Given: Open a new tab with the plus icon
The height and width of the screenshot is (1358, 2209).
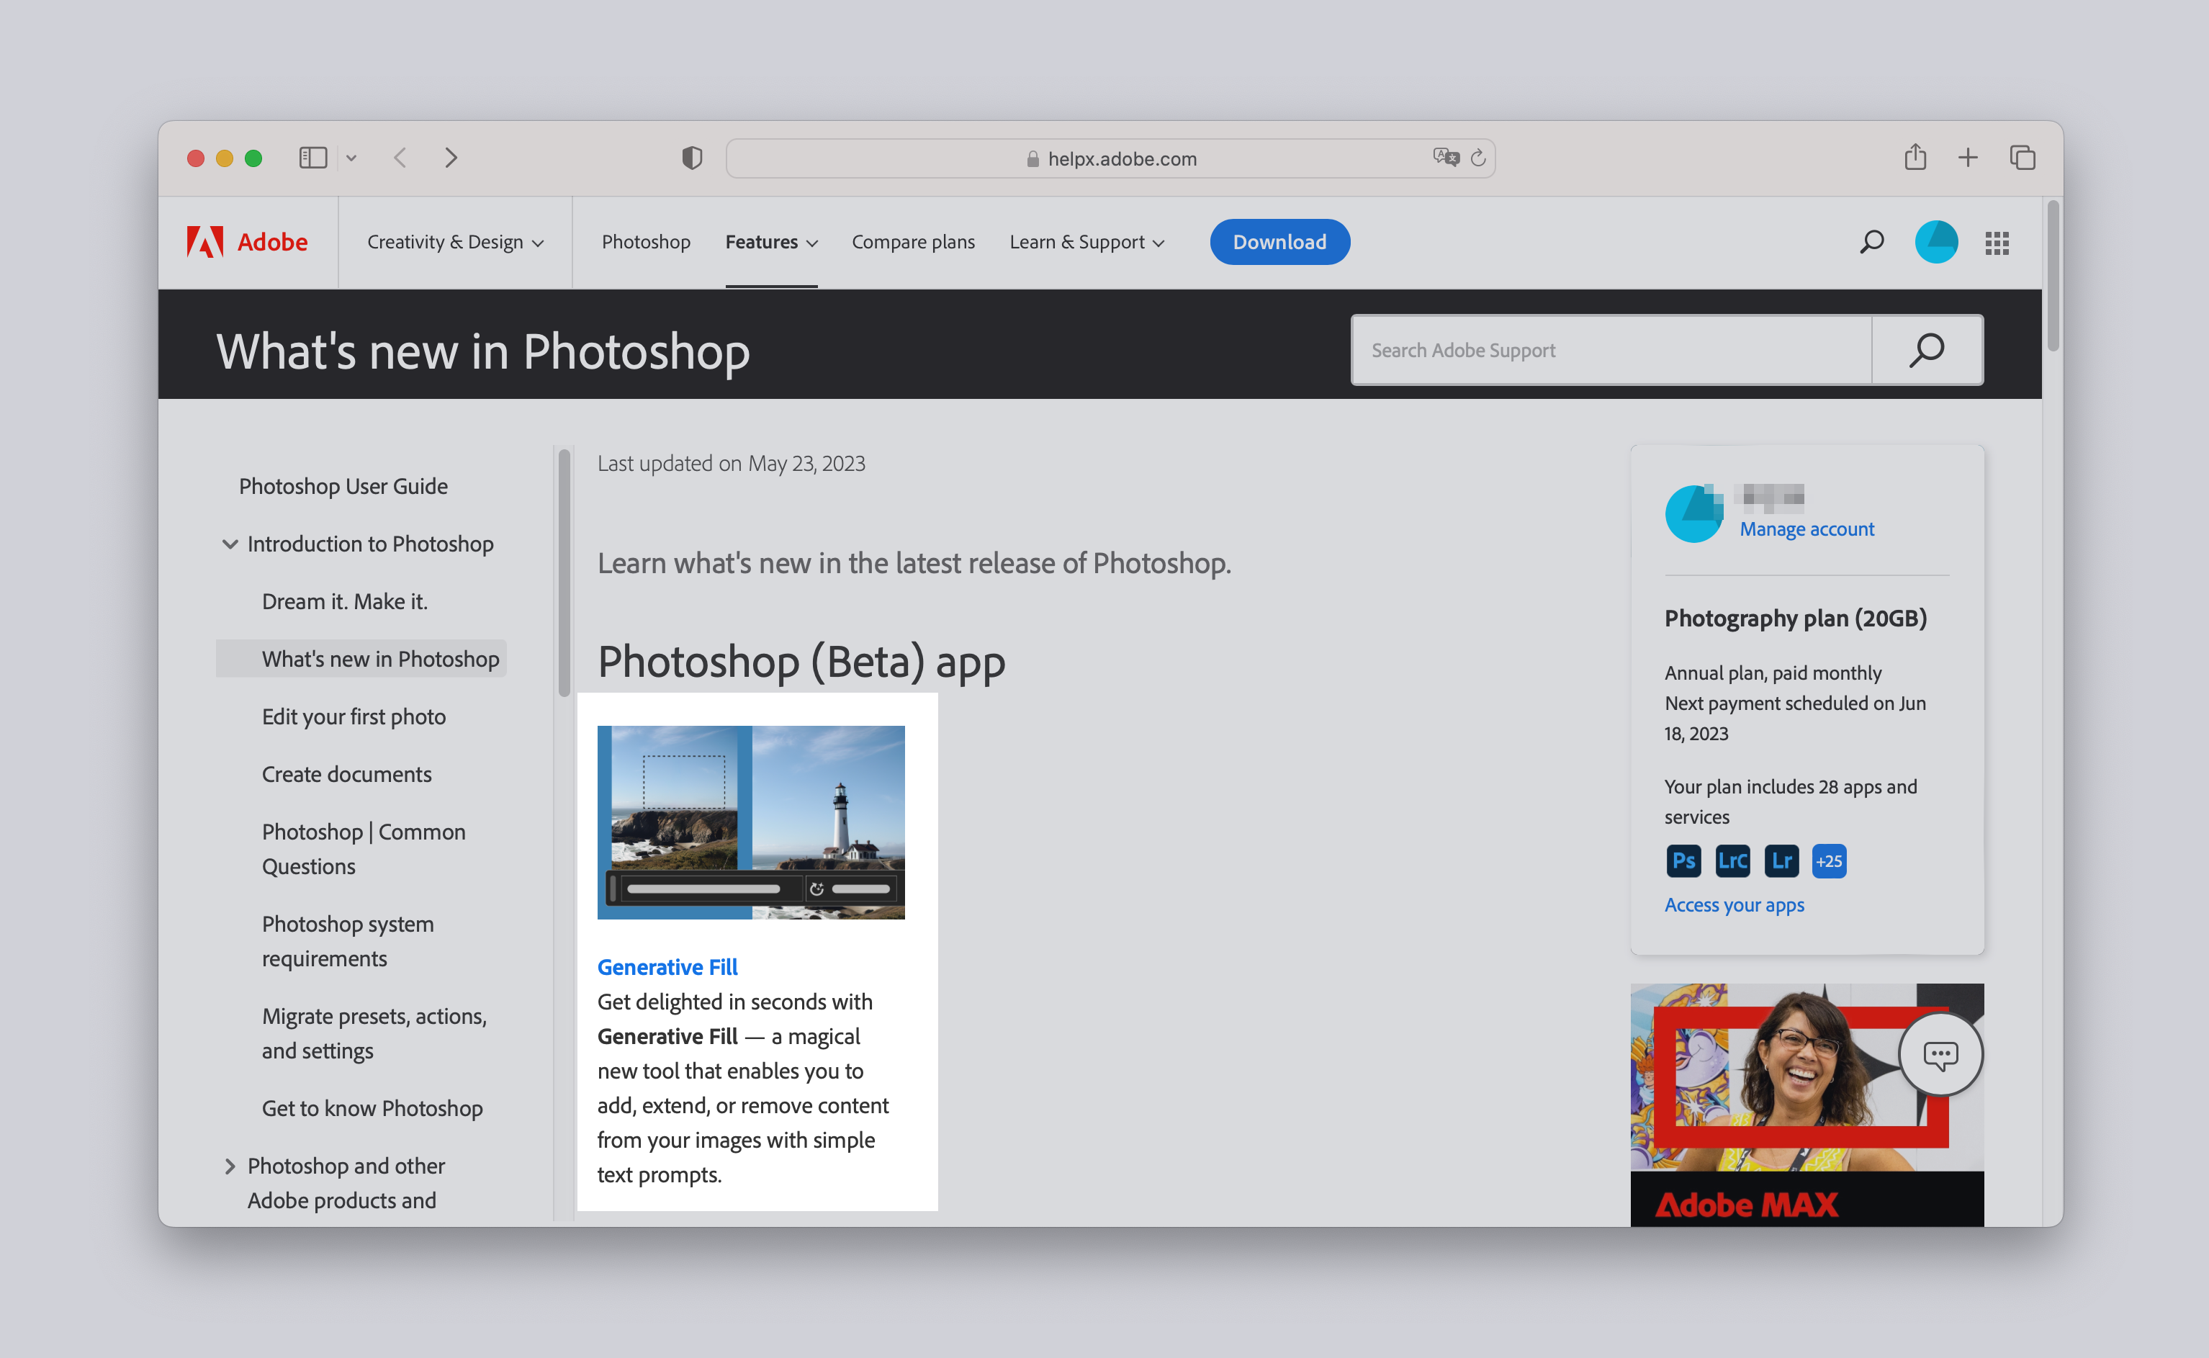Looking at the screenshot, I should (1968, 158).
